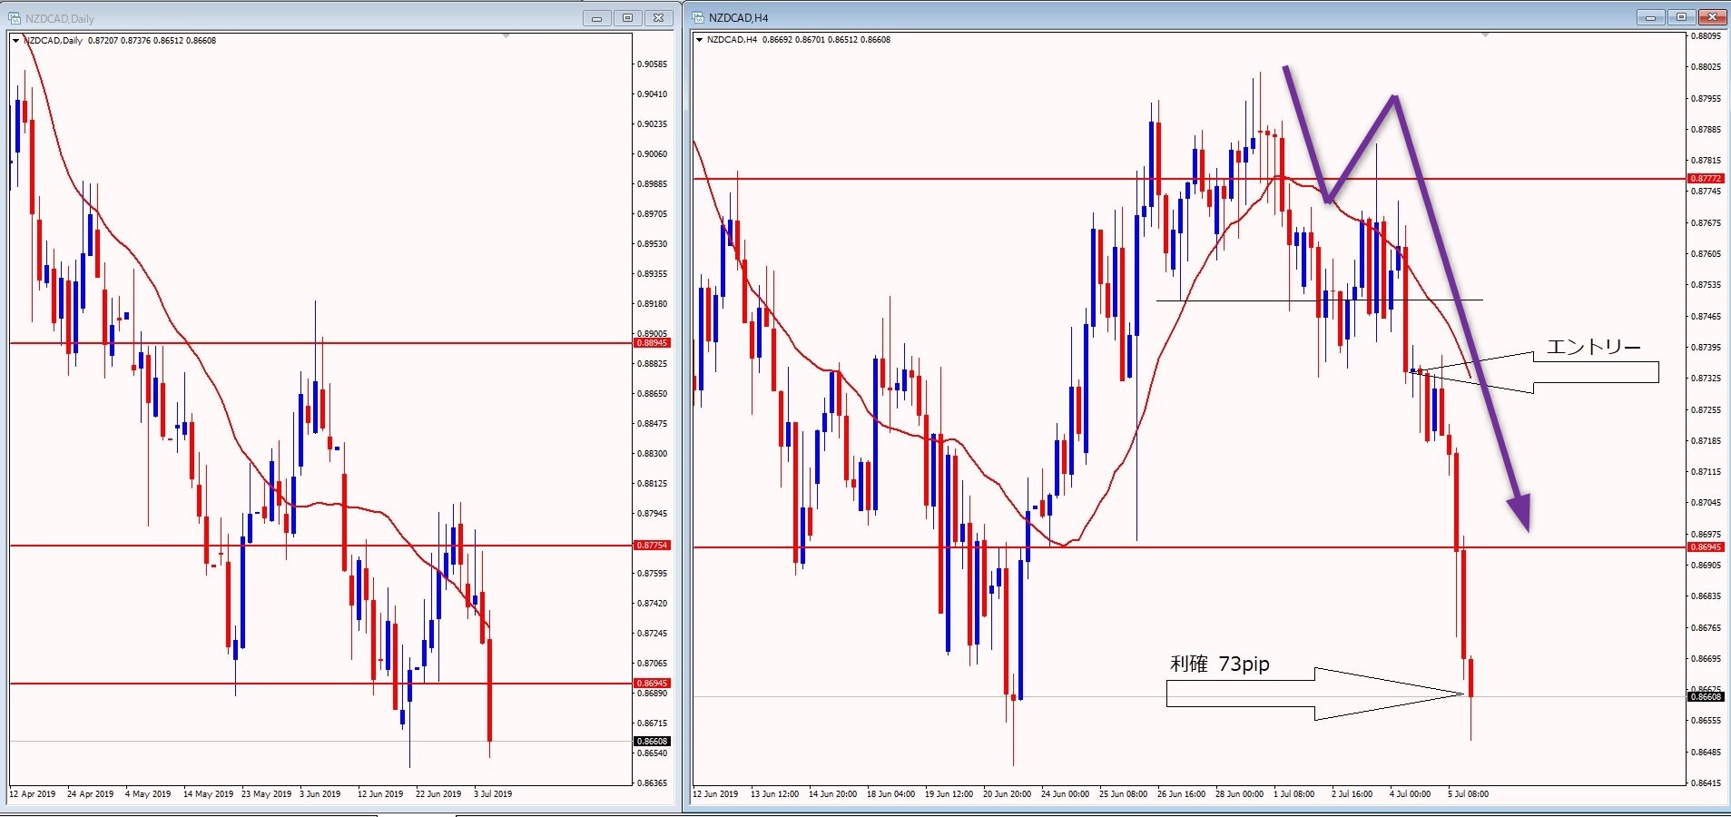Click the NZDCAD,H4 window chart icon

coord(698,18)
